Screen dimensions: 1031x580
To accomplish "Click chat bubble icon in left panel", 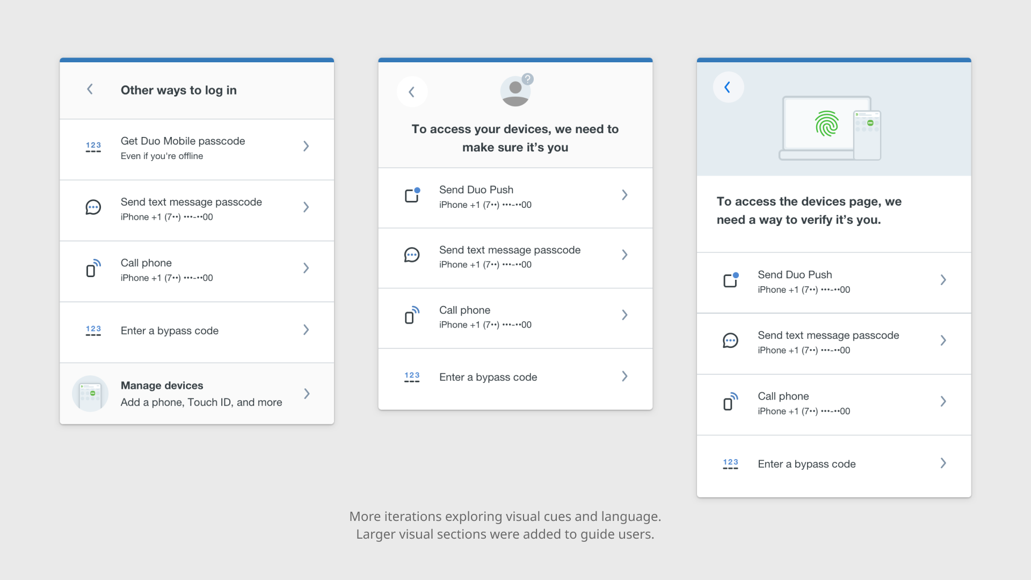I will point(93,207).
